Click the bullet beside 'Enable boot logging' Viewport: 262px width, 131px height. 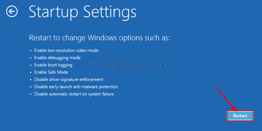(x=31, y=65)
